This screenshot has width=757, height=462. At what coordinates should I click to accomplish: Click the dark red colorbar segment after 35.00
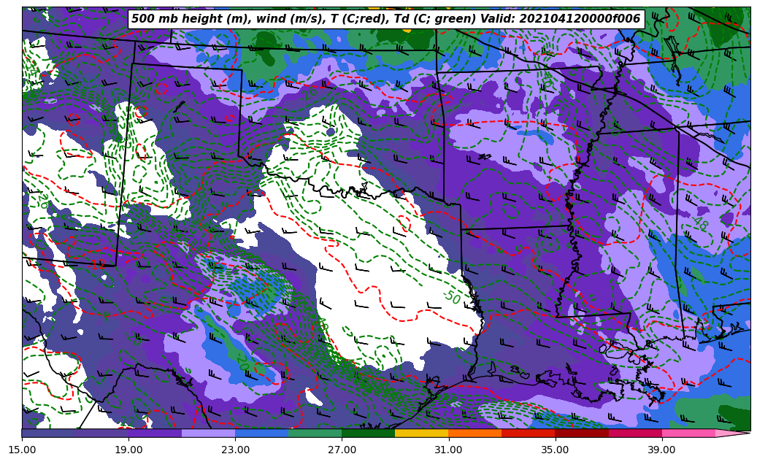pos(581,433)
